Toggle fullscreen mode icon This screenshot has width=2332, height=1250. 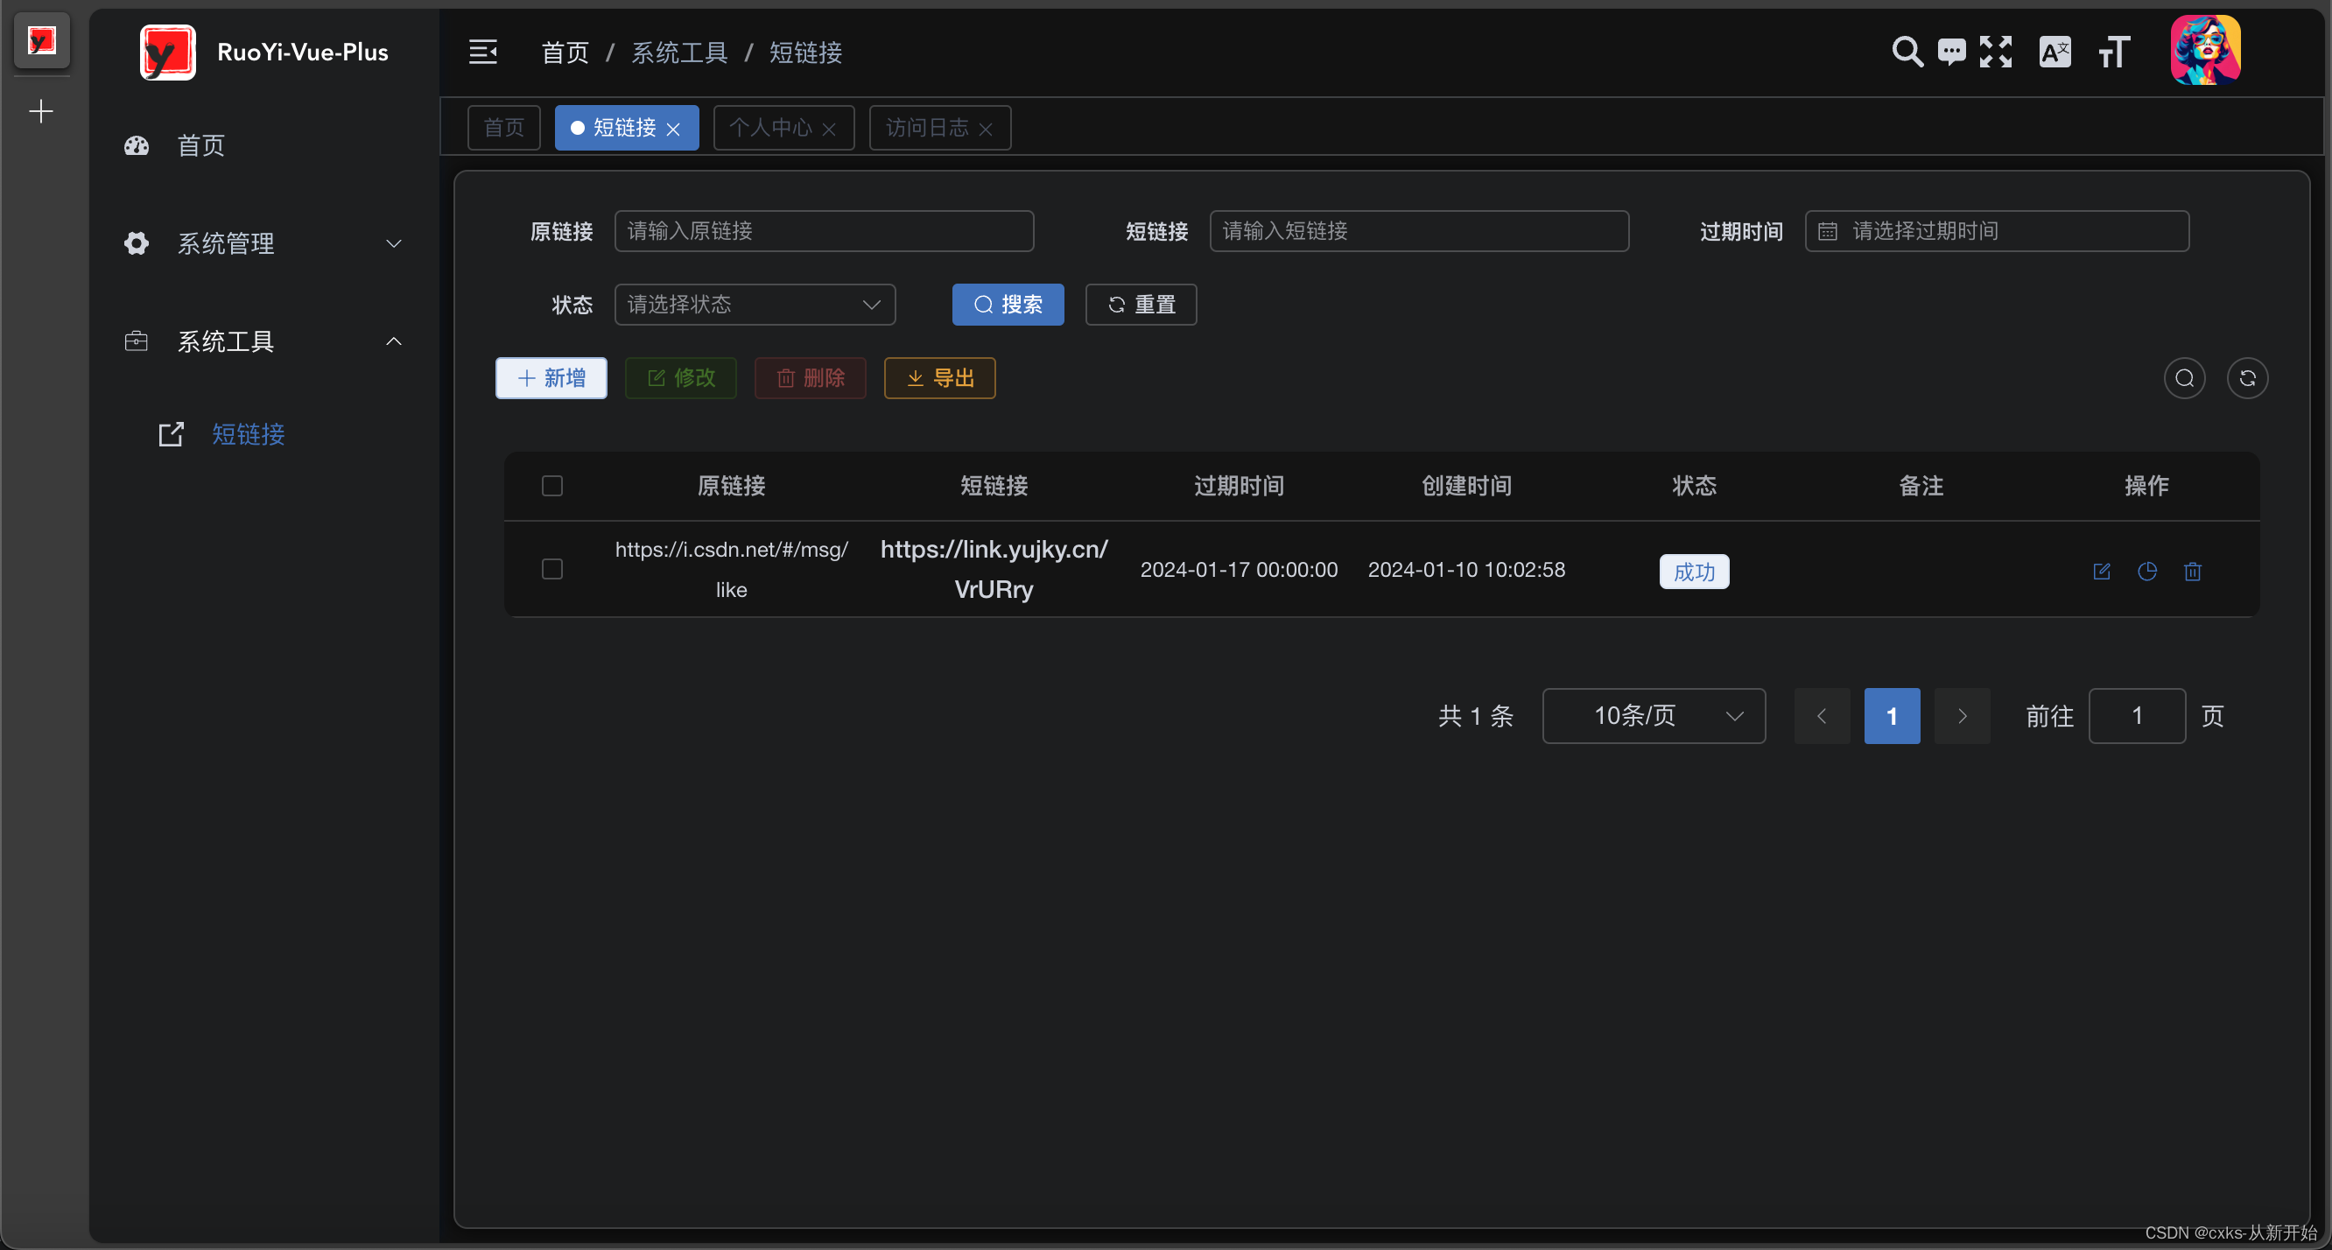click(x=1995, y=52)
